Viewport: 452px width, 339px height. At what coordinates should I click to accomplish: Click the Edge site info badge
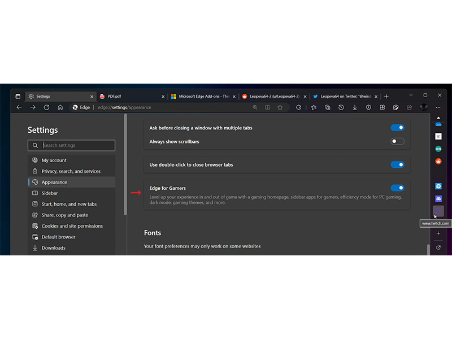point(81,107)
